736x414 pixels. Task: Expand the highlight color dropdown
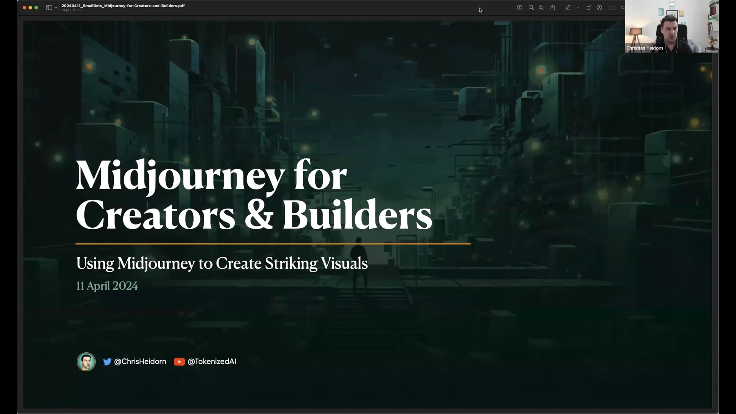click(x=578, y=8)
